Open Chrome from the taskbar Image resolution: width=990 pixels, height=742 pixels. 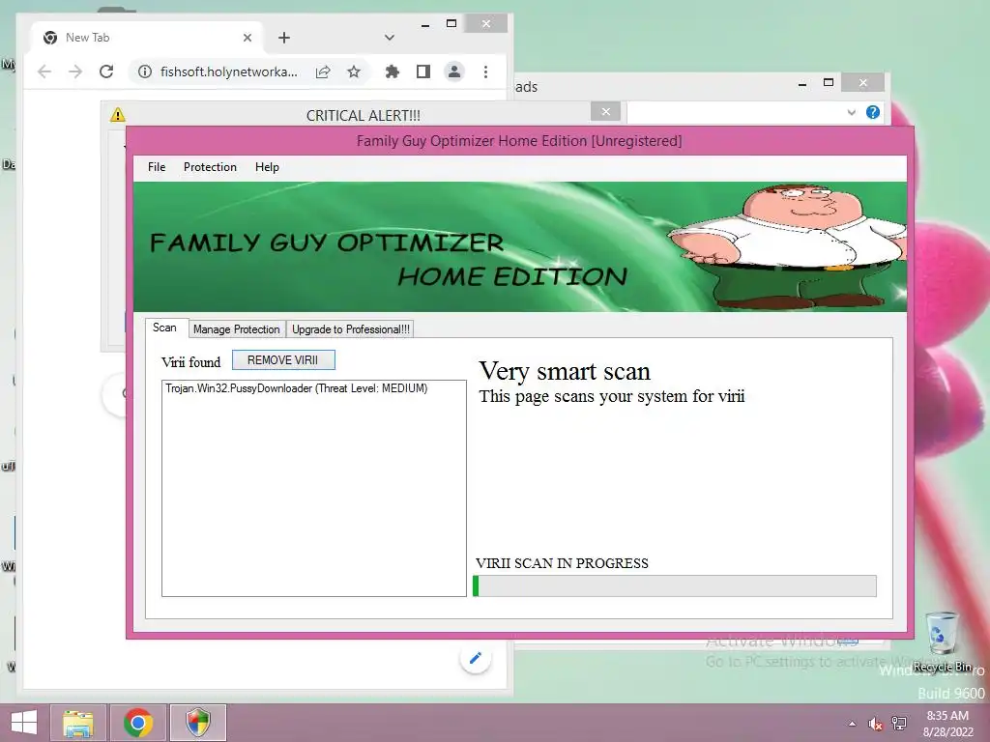138,723
